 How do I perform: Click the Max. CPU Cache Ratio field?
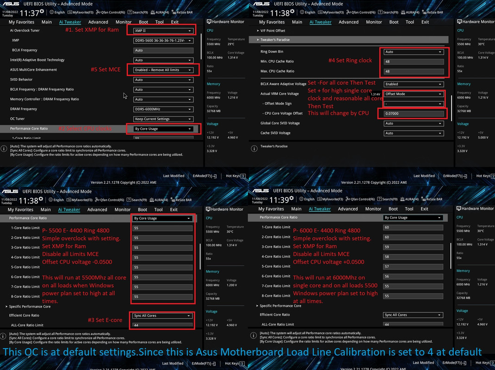pyautogui.click(x=414, y=71)
